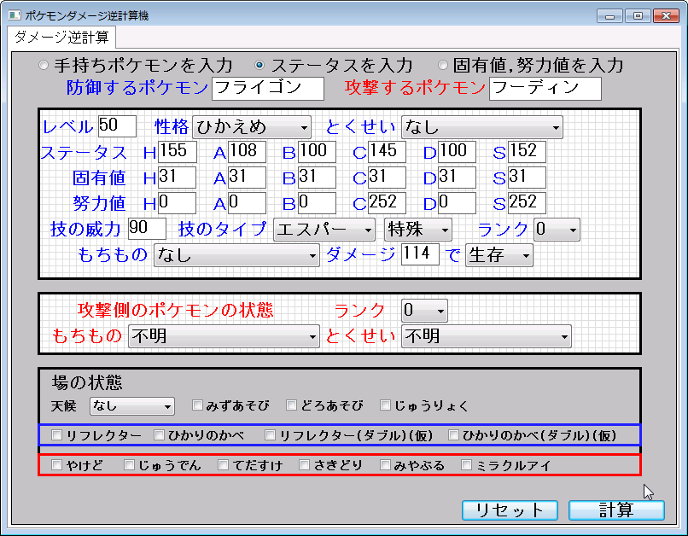Click 固有値 H field with 31

177,178
